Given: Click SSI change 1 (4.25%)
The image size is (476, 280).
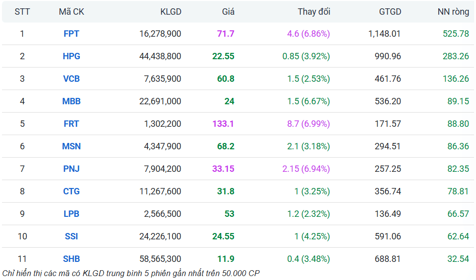Looking at the screenshot, I should [312, 236].
